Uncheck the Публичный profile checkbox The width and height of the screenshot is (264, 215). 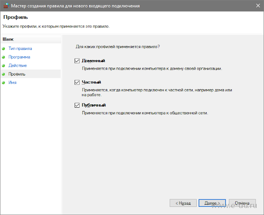[77, 105]
